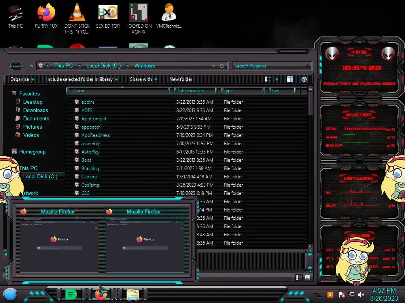Viewport: 405px width, 303px height.
Task: Open Videos in Favorites
Action: click(31, 135)
